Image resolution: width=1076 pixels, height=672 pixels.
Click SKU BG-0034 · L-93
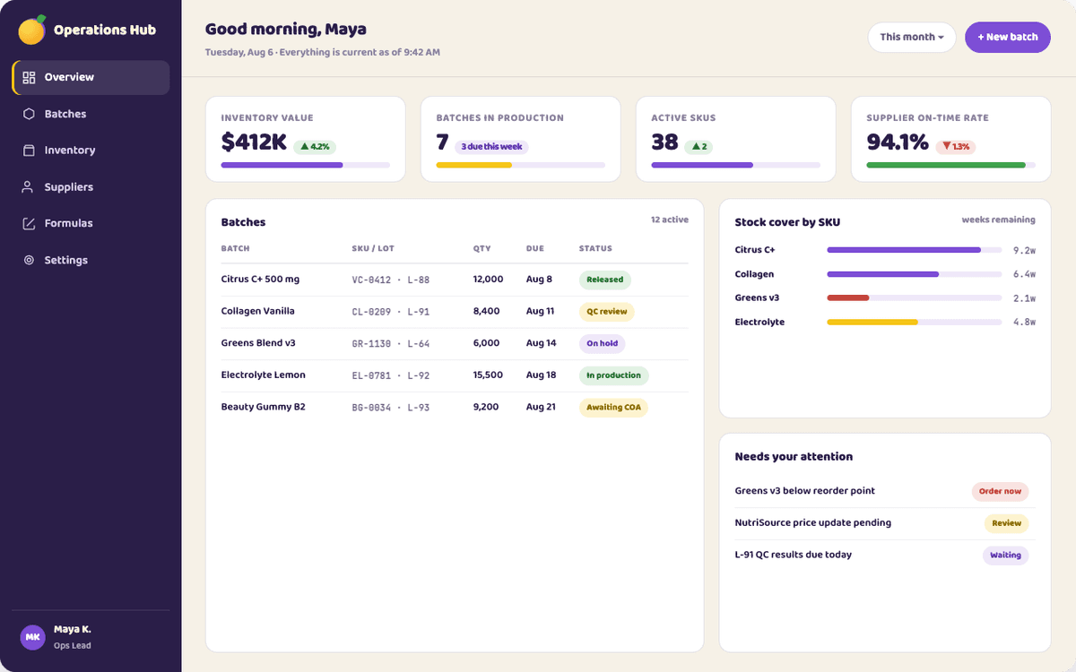[391, 408]
